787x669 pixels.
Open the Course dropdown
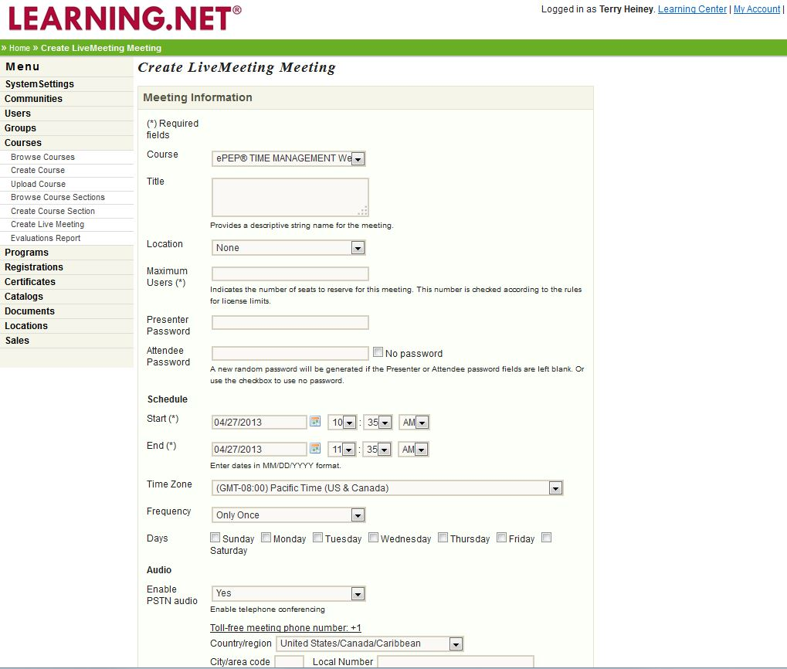(289, 158)
